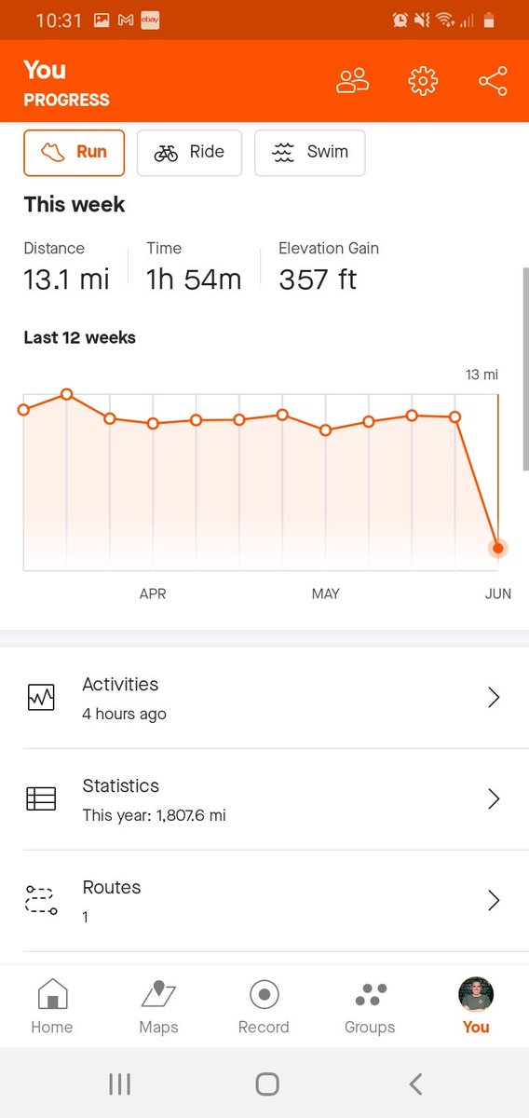Tap the Android back navigation button
This screenshot has height=1118, width=529.
click(x=415, y=1084)
